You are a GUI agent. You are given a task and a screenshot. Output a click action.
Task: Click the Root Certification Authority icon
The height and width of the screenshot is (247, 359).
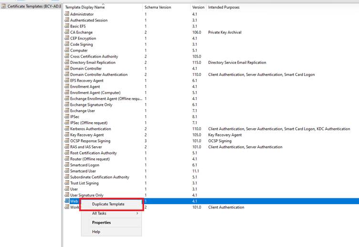click(67, 153)
